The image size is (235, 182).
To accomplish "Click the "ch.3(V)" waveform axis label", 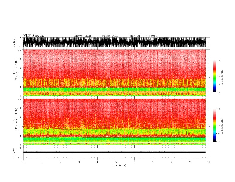I will pos(14,153).
